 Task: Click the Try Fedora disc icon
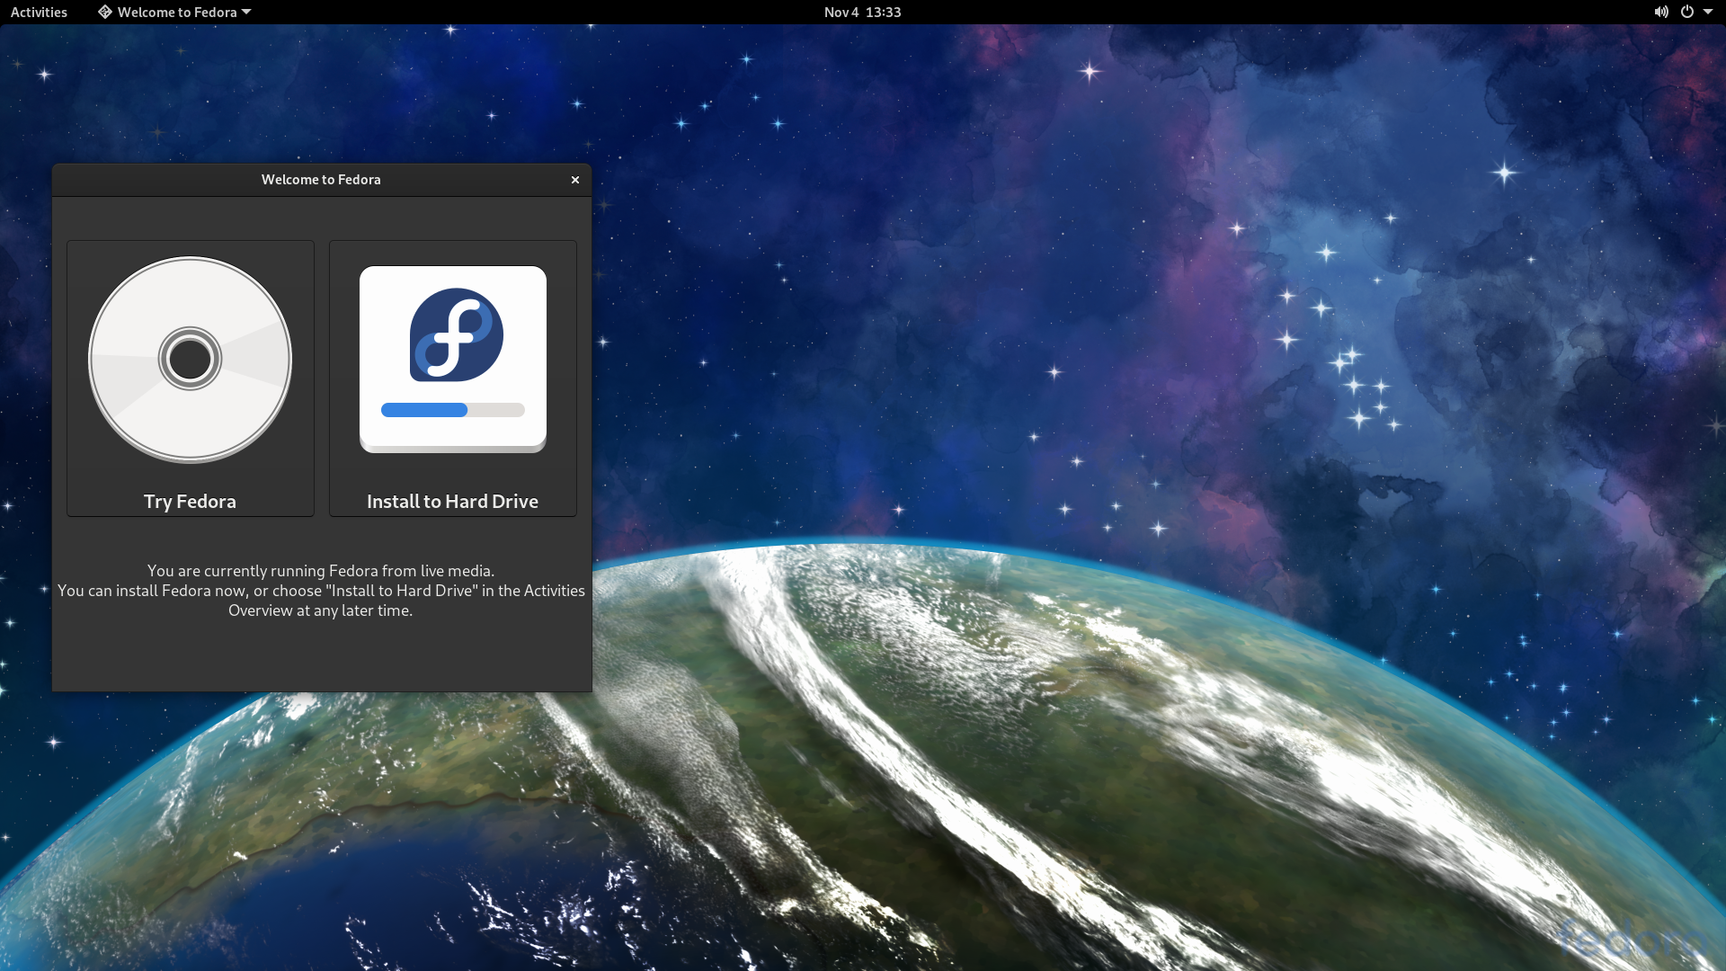[x=190, y=360]
